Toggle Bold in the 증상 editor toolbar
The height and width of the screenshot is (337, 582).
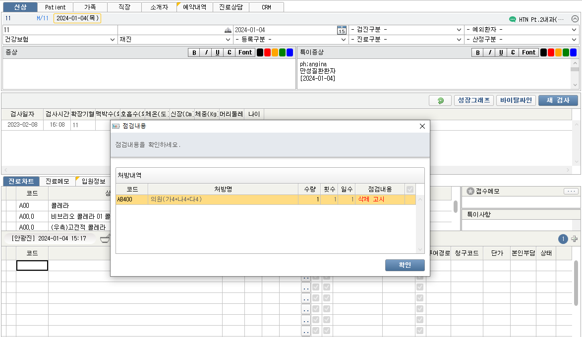tap(194, 52)
